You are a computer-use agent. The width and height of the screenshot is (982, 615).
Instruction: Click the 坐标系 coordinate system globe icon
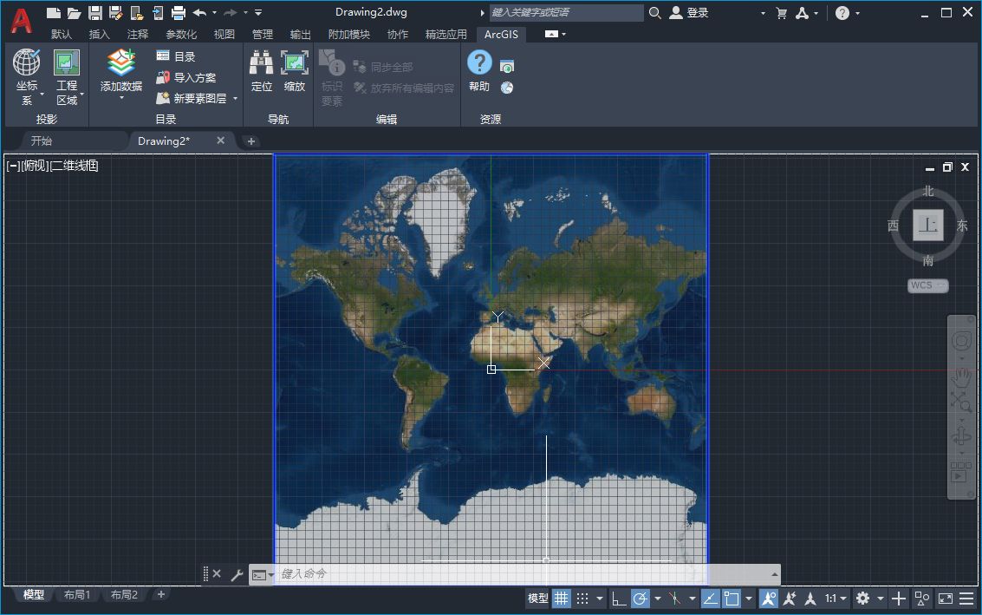coord(27,63)
